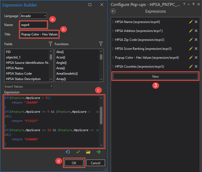Close the Expression Builder window

102,5
